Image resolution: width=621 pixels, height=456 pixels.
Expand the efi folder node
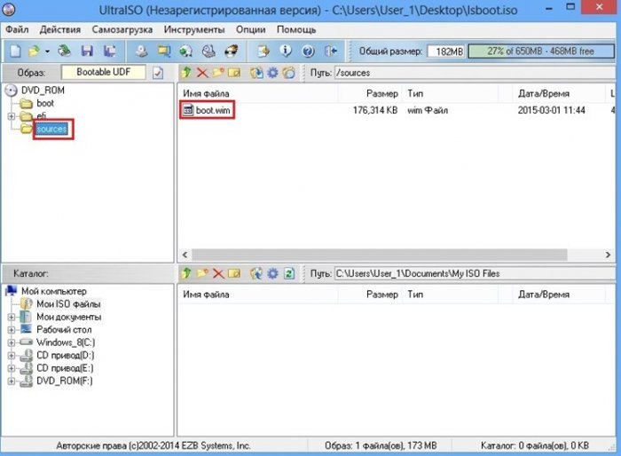(11, 116)
